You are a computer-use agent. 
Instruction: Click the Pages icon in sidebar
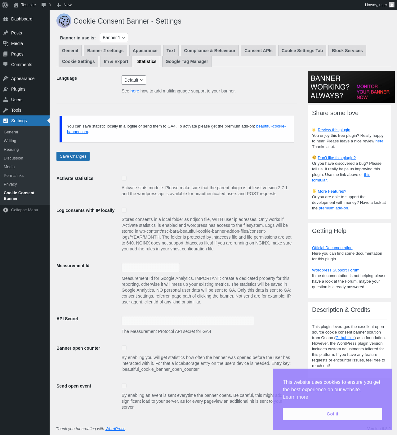click(x=6, y=54)
